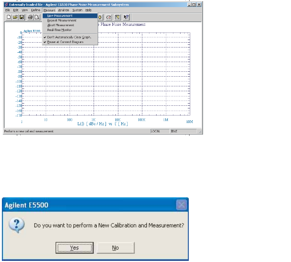Click the LOCAL status bar field

point(160,131)
